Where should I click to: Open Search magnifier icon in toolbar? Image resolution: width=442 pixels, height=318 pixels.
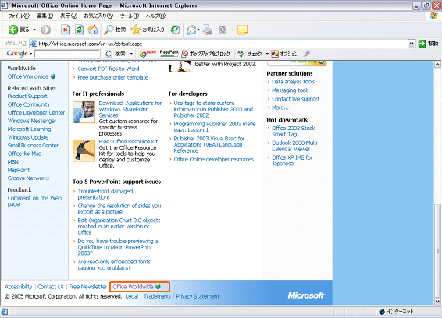(x=109, y=30)
